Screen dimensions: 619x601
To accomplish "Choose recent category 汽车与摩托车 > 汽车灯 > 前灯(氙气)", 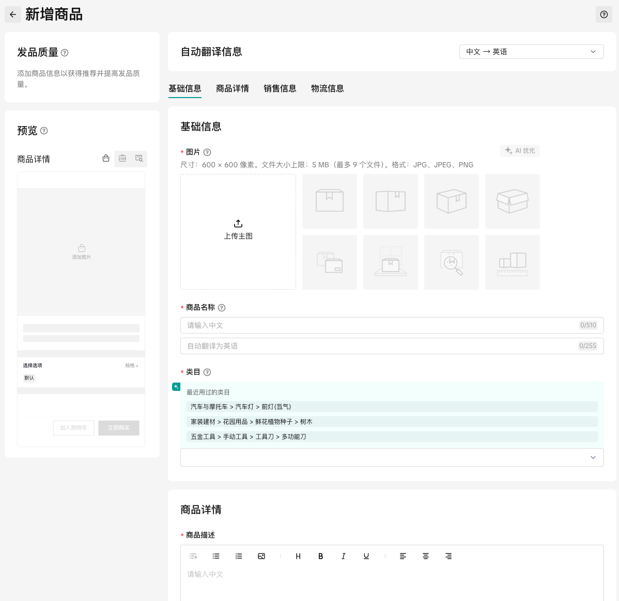I will tap(241, 407).
